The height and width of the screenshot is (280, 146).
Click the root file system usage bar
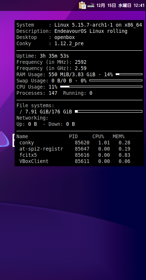pos(108,112)
